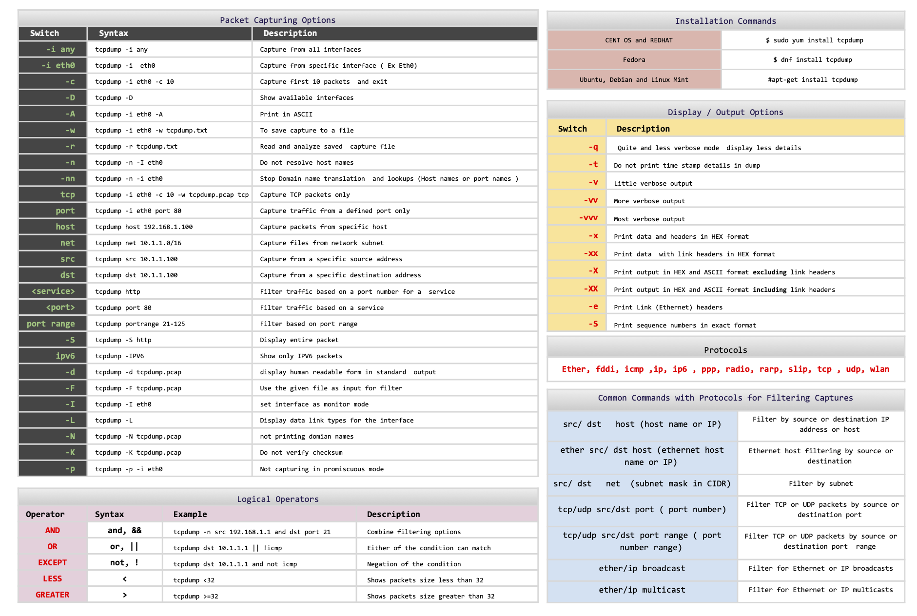The height and width of the screenshot is (616, 917).
Task: Select 'Display entire packet' description
Action: click(x=299, y=340)
